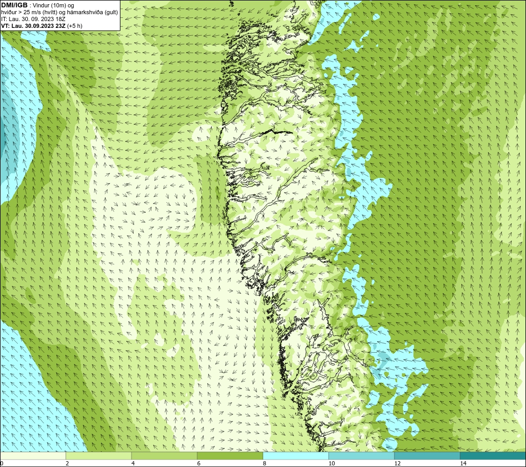Click the "DMI/IGB" title in the legend

coord(14,5)
